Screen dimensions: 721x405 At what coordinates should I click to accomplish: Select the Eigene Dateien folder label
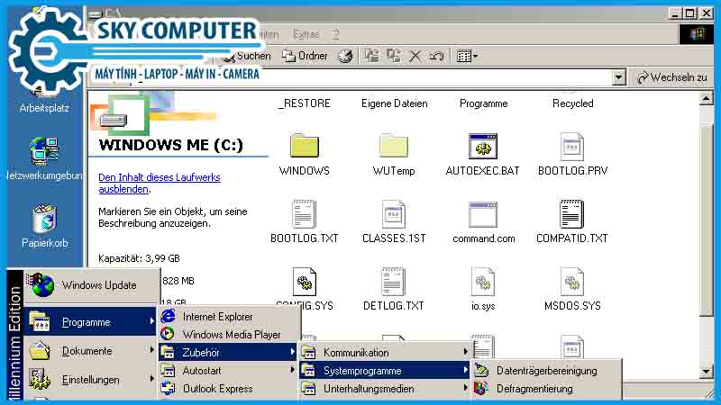click(x=394, y=103)
